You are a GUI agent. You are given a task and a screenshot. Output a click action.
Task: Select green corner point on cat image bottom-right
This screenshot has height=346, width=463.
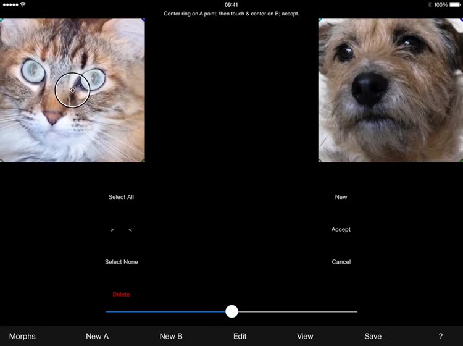[143, 161]
